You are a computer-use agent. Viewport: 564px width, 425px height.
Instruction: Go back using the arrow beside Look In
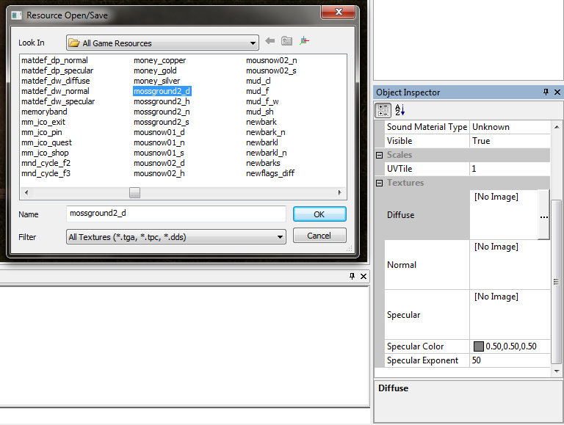270,42
